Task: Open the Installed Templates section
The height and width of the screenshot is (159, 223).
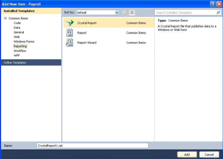Action: pyautogui.click(x=31, y=11)
